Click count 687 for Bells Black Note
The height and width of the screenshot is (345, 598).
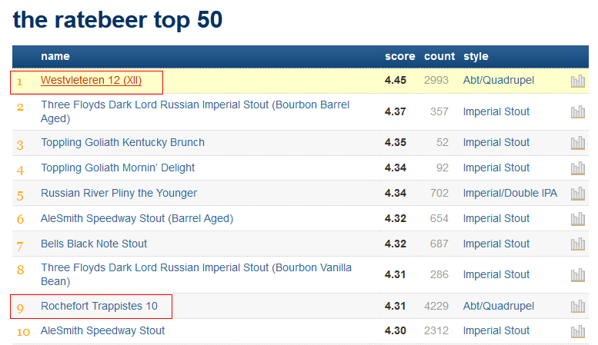439,244
